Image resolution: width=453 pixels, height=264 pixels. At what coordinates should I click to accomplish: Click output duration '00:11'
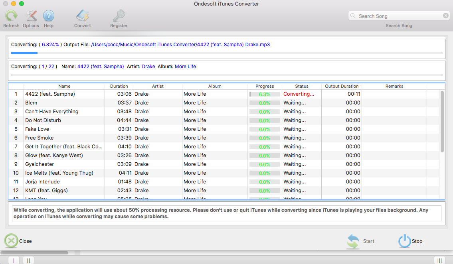click(354, 94)
